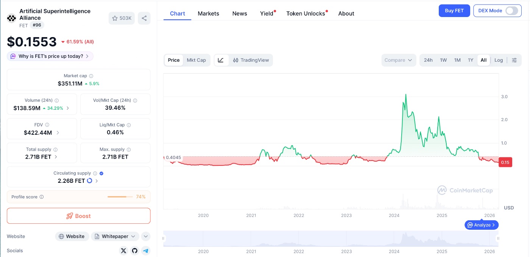Open the Telegram social icon
The image size is (530, 257).
click(x=146, y=251)
